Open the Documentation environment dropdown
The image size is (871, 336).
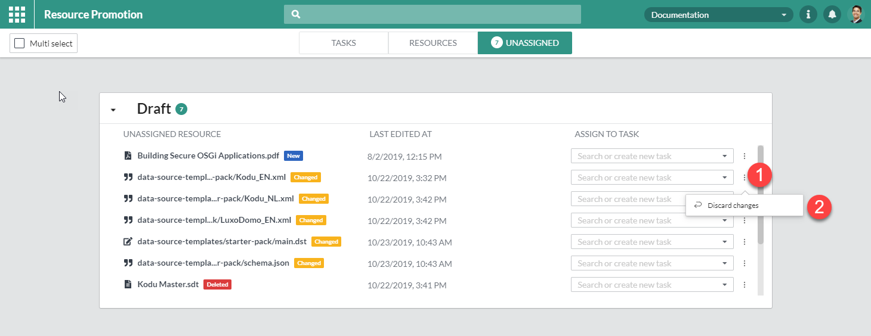click(x=718, y=15)
